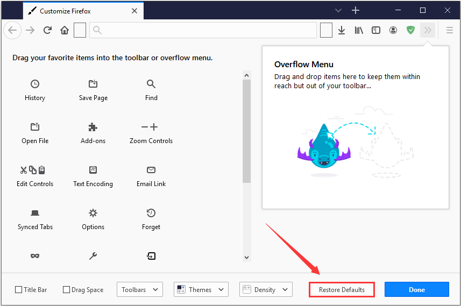The image size is (461, 306).
Task: Click the Overflow Menu heading
Action: [304, 65]
